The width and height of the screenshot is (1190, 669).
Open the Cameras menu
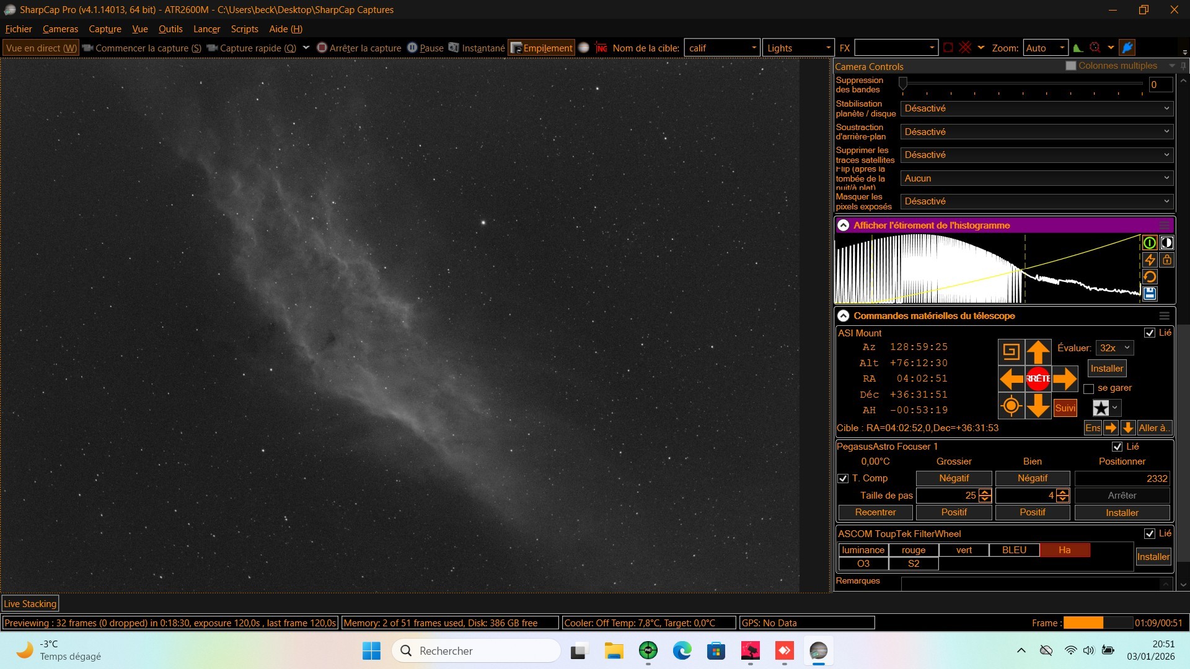60,29
